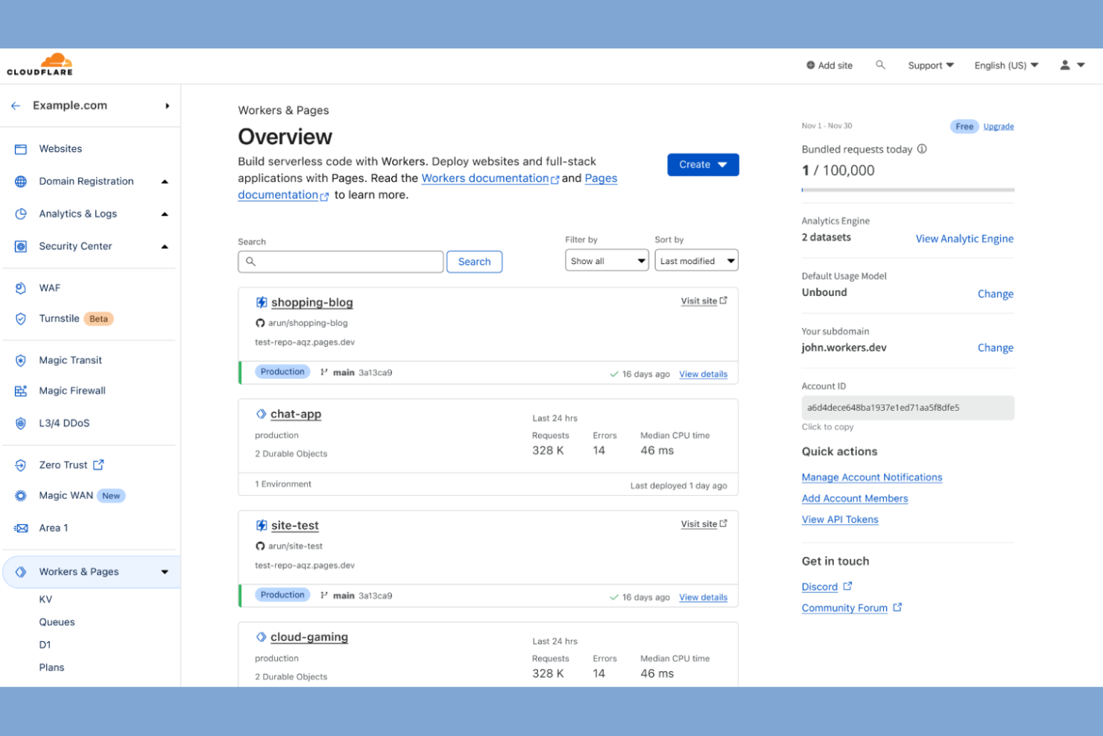Open the search magnifier in top bar
This screenshot has width=1103, height=736.
[880, 65]
